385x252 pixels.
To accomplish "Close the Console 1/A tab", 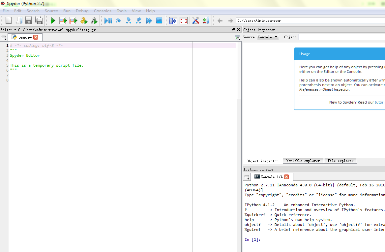I will [286, 176].
